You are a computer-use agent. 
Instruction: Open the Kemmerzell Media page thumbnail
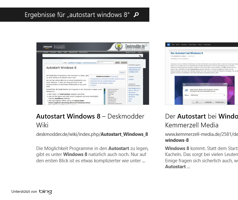point(202,74)
